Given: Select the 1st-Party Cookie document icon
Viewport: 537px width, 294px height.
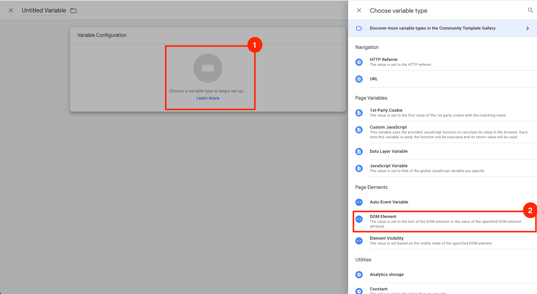Looking at the screenshot, I should 359,113.
